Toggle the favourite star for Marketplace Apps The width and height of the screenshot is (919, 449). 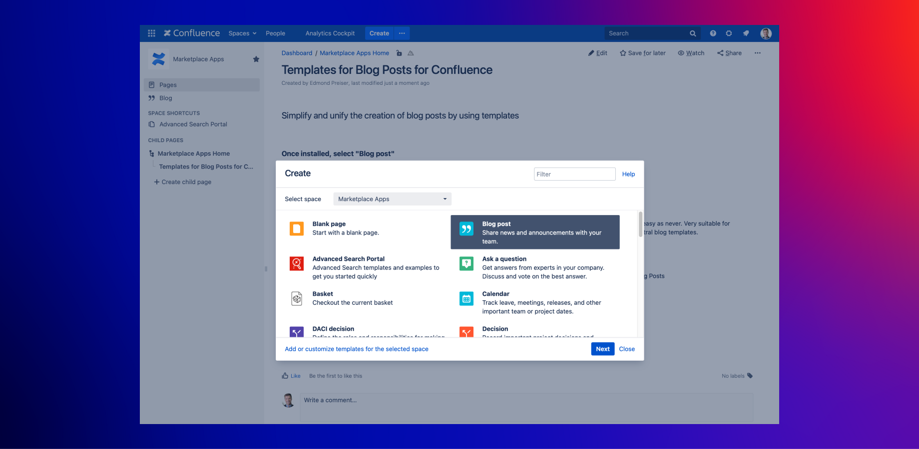click(x=256, y=59)
